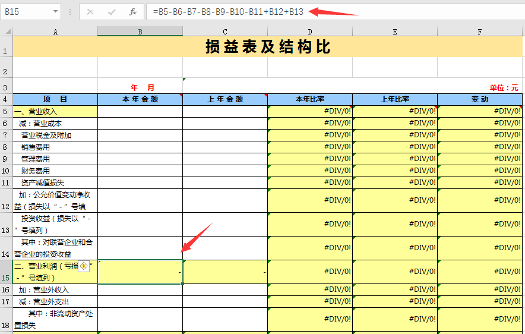525x334 pixels.
Task: Click the empty C6 prior-year cell for 营业成本
Action: pyautogui.click(x=225, y=123)
